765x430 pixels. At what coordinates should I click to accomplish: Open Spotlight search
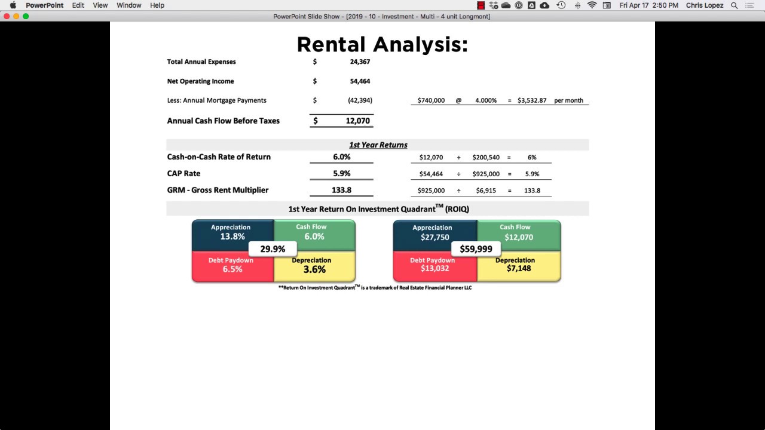tap(735, 5)
